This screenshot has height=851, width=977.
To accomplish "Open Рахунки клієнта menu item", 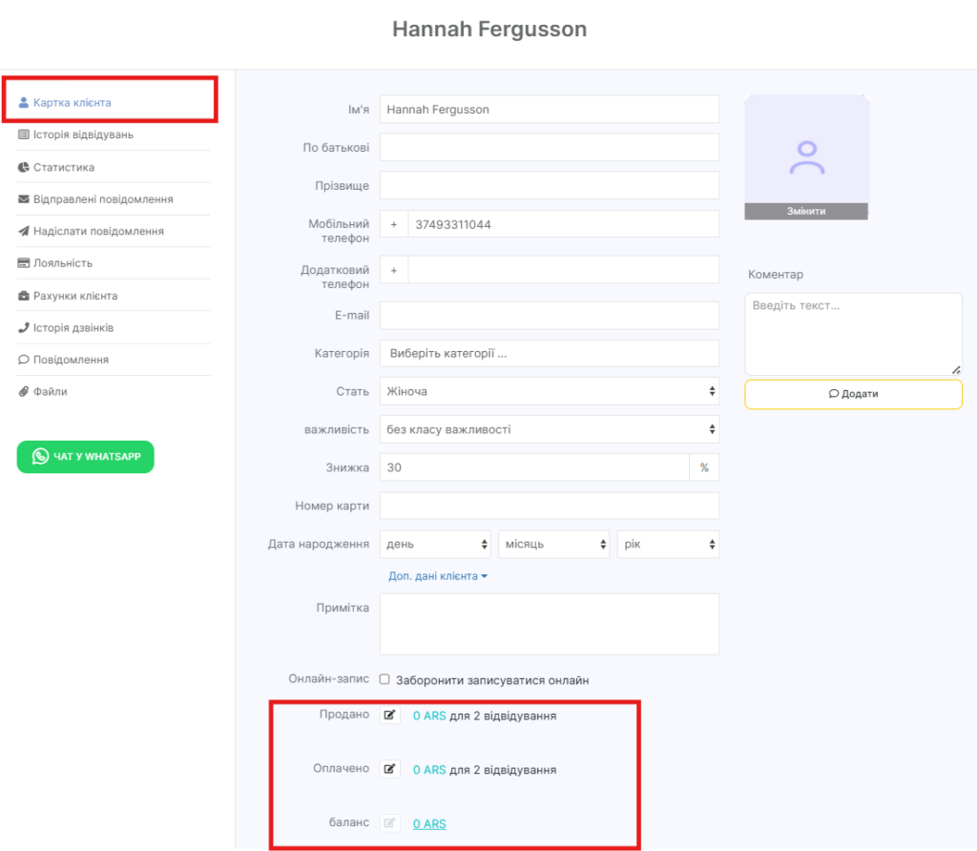I will (75, 296).
